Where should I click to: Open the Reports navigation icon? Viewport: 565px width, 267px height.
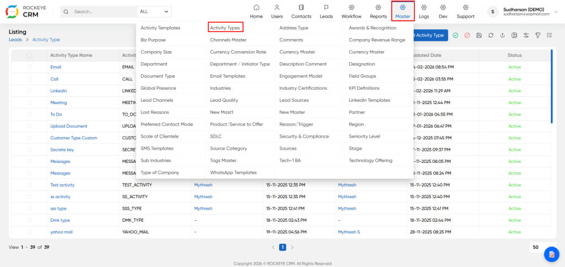[378, 7]
